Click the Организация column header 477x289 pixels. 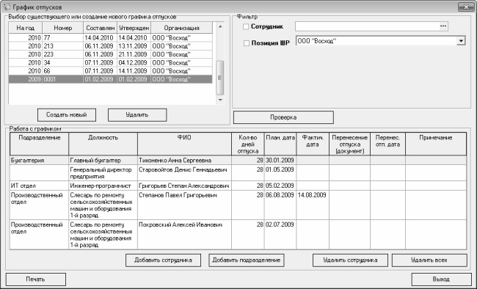pyautogui.click(x=181, y=28)
